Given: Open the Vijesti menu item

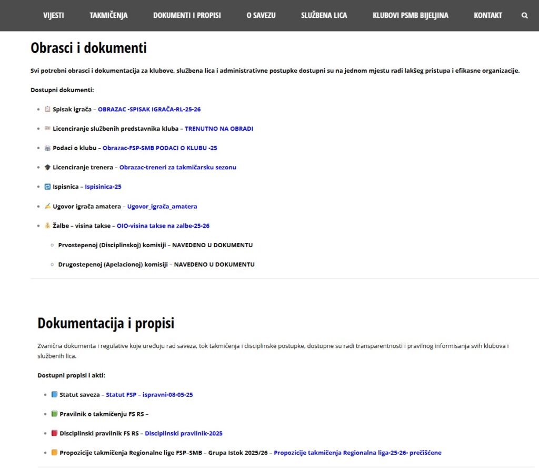Looking at the screenshot, I should pos(54,15).
